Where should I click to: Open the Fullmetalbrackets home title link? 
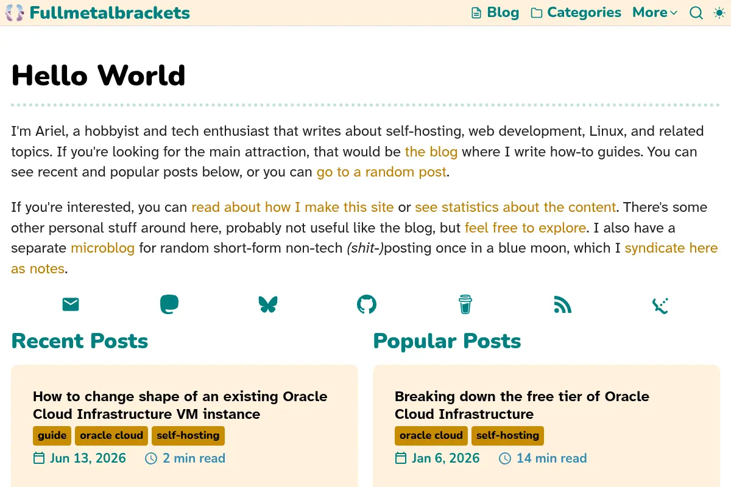(x=110, y=13)
